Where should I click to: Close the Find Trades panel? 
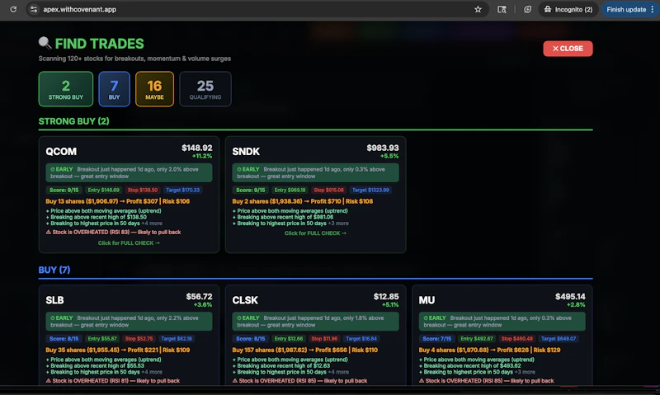tap(568, 49)
